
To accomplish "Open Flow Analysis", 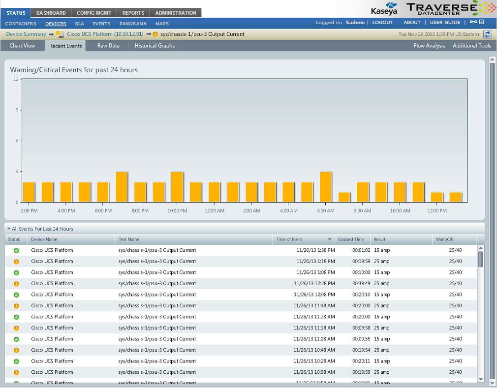I will 429,46.
